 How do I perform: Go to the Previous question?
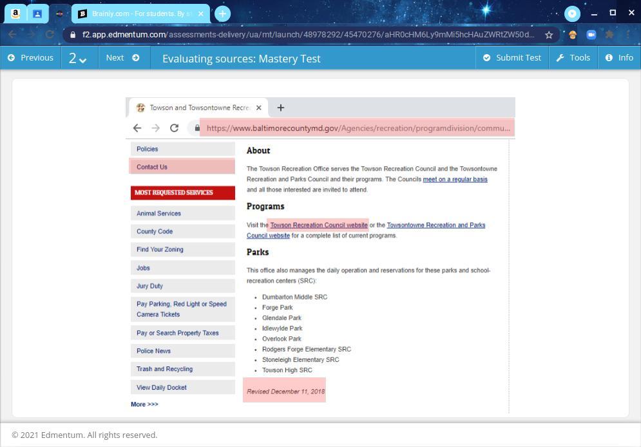click(x=31, y=57)
